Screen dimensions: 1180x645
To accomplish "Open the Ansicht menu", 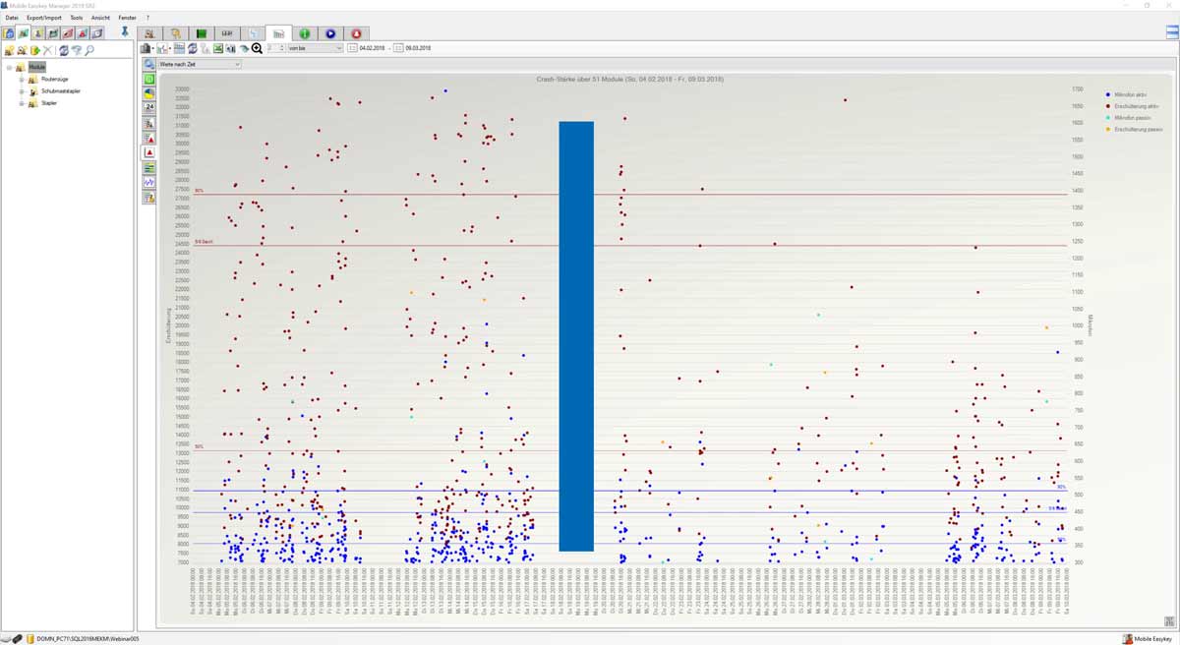I will [x=100, y=18].
